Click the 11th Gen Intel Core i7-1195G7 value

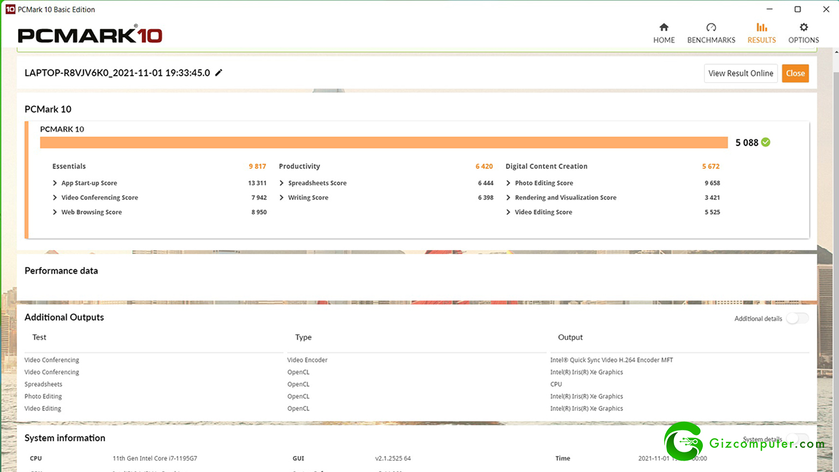(155, 458)
